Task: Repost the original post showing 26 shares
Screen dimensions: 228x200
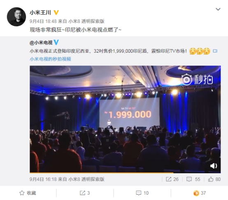Action: (x=172, y=179)
